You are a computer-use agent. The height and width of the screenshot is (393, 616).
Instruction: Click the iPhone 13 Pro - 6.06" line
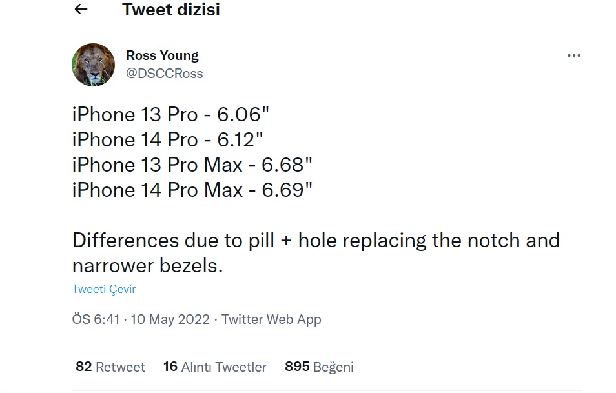(x=170, y=115)
